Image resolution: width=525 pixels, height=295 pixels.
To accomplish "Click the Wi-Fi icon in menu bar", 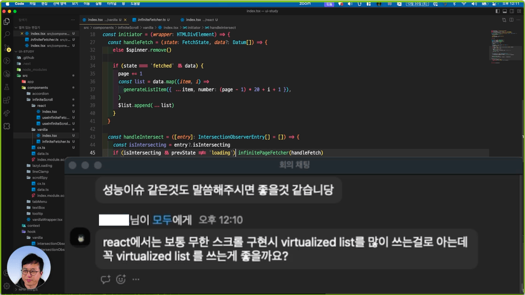I will click(x=464, y=4).
